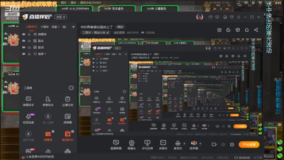284x160 pixels.
Task: Click room number 6631618 next to 渔歌直播
Action: 132,33
